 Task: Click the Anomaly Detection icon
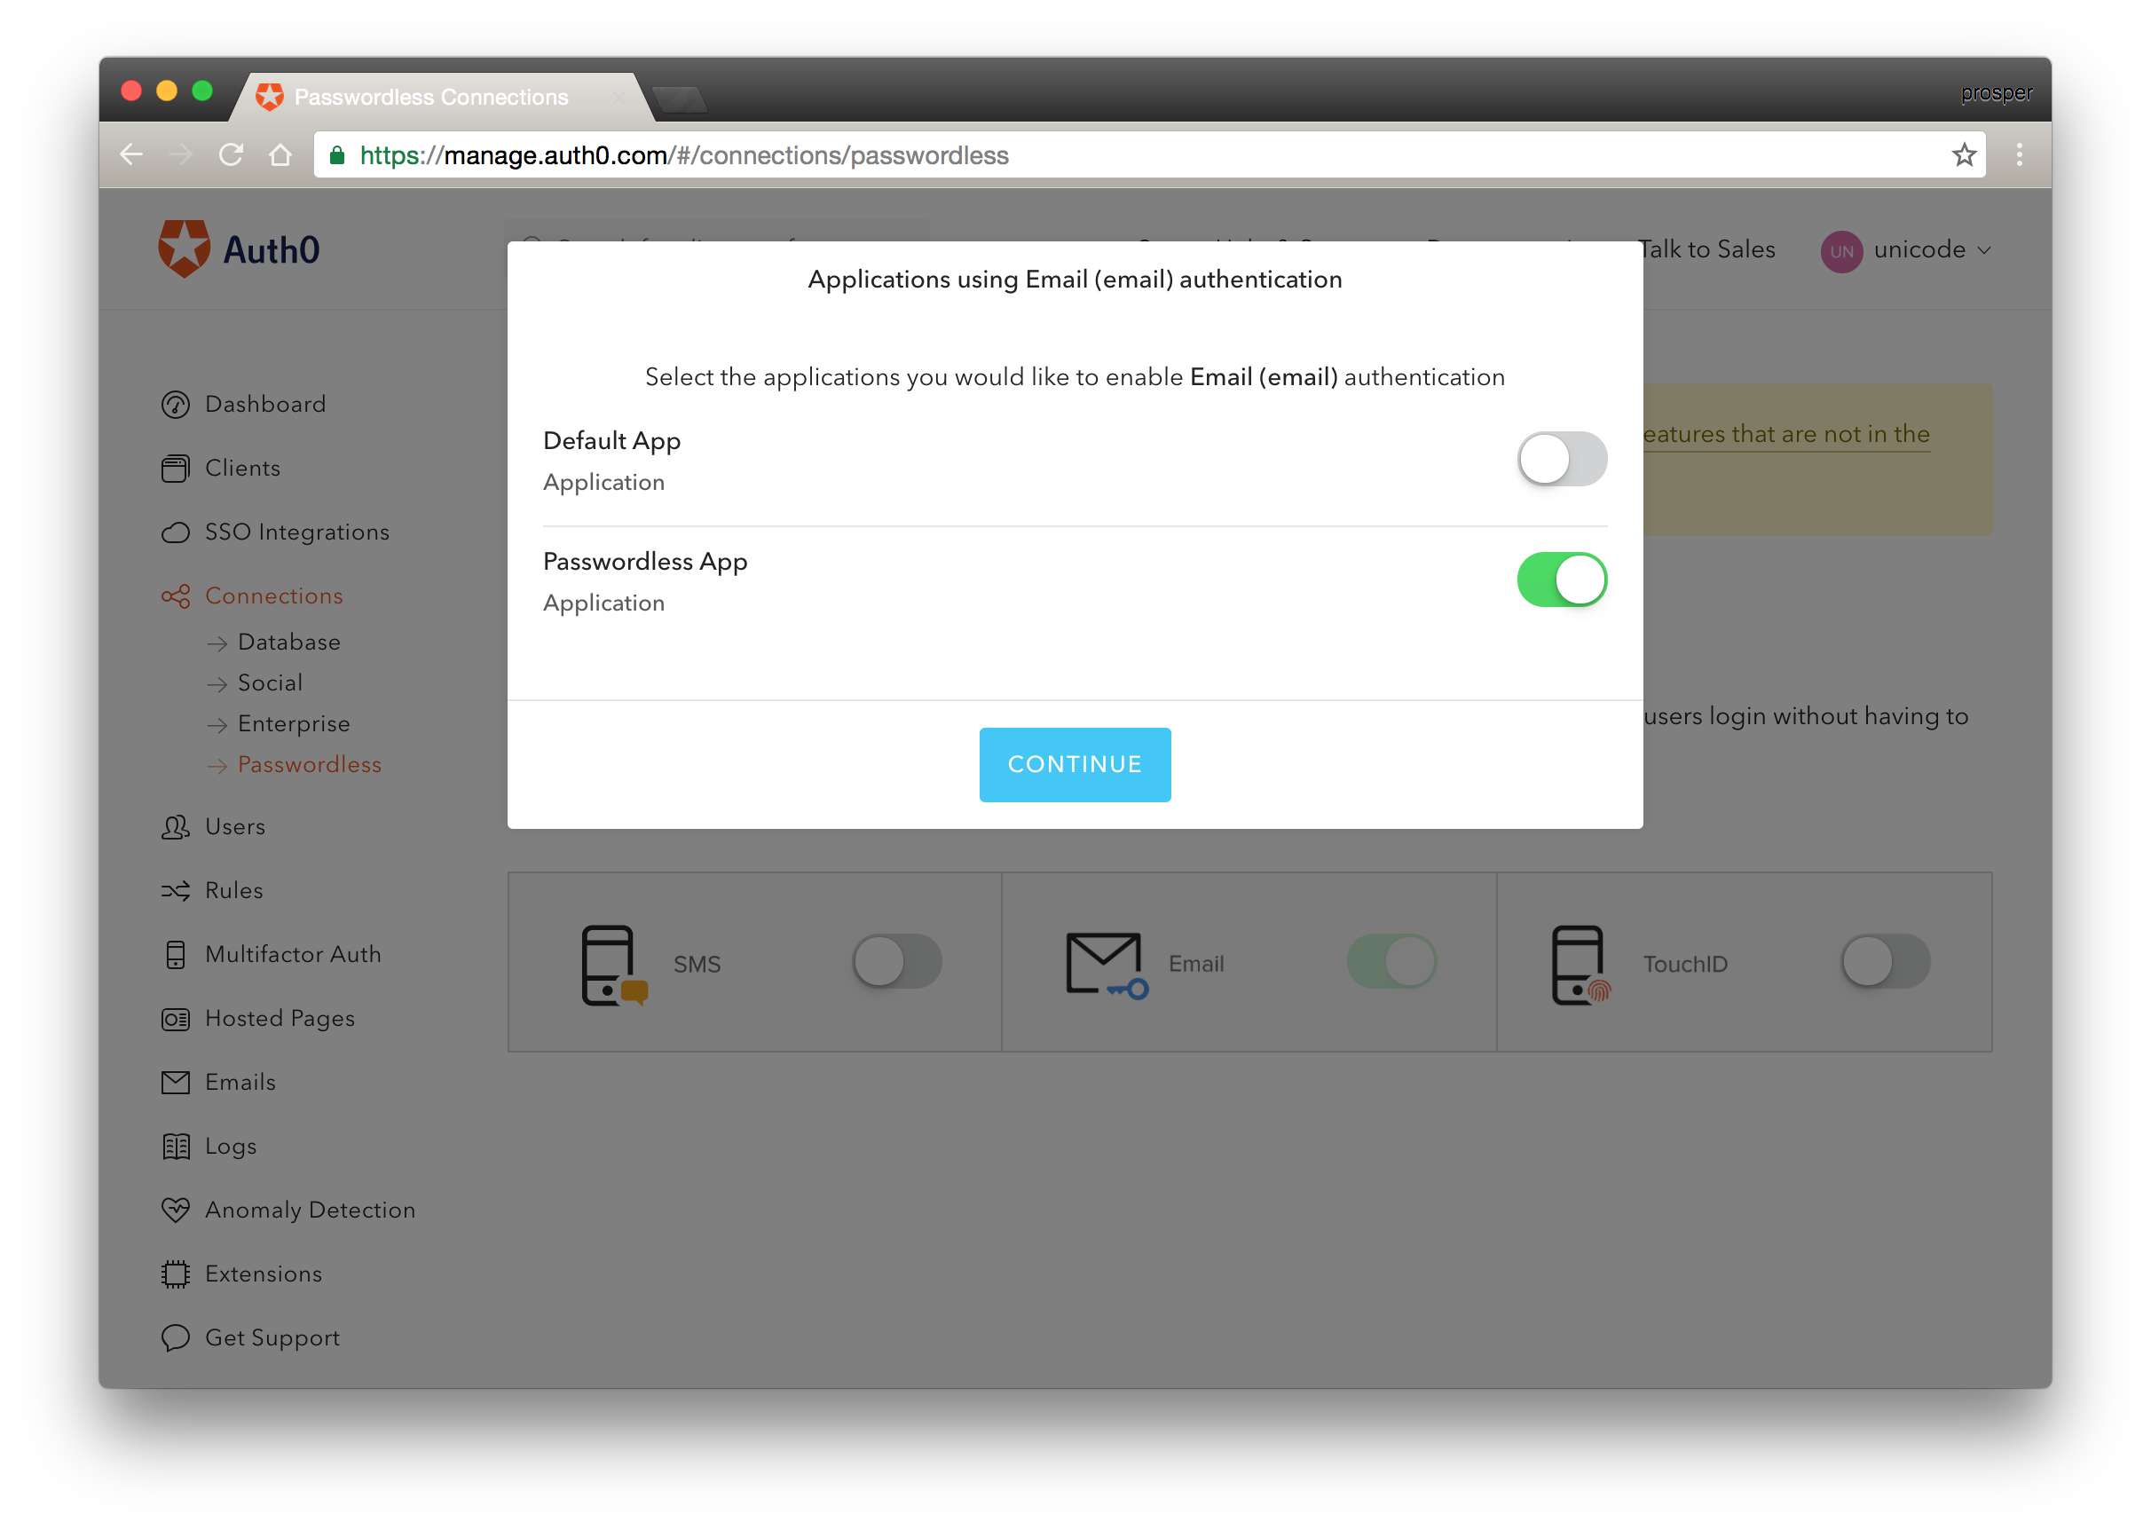pyautogui.click(x=176, y=1211)
